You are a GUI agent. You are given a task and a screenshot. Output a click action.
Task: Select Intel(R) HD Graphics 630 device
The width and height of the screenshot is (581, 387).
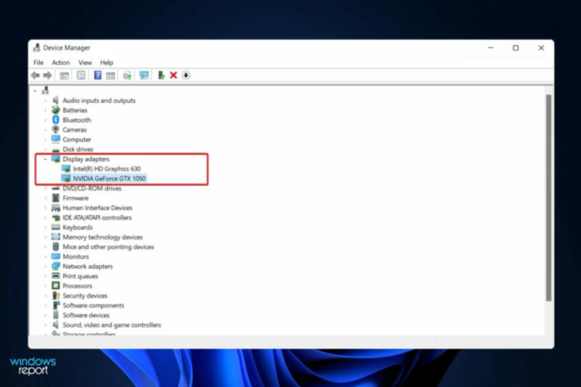pos(107,169)
